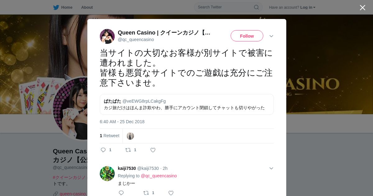Go to Home in top navigation
The image size is (373, 196).
(67, 7)
